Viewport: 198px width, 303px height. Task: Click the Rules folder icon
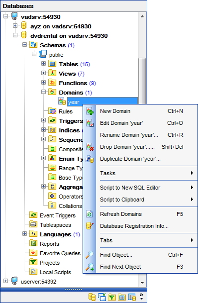52,111
